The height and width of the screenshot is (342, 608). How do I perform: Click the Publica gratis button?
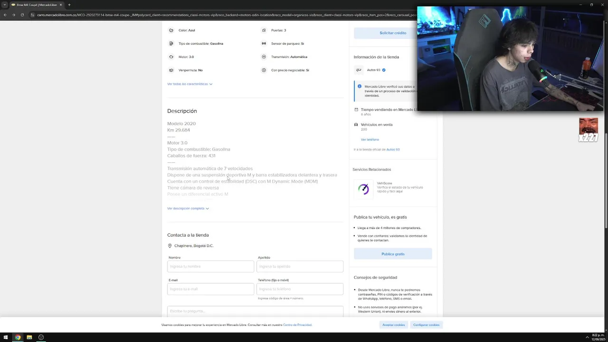[x=393, y=254]
